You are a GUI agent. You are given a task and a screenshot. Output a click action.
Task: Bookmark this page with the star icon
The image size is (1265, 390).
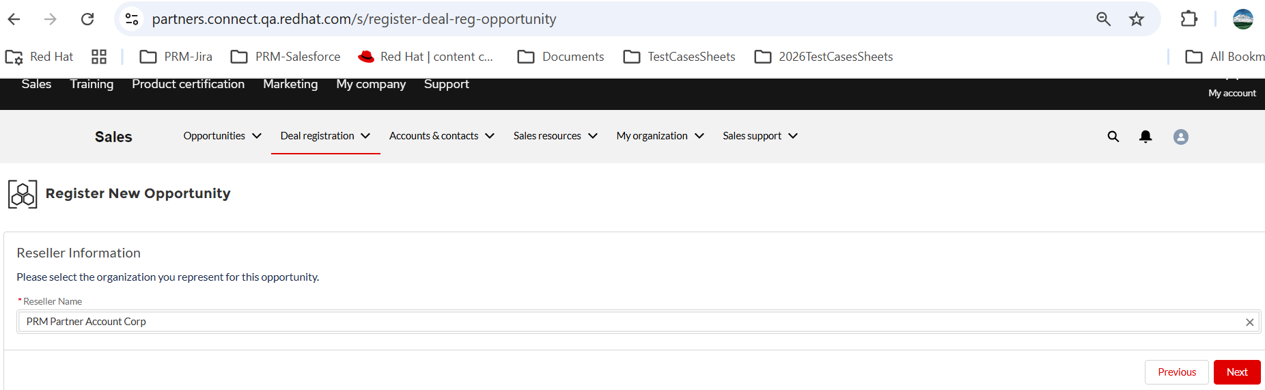click(x=1136, y=19)
